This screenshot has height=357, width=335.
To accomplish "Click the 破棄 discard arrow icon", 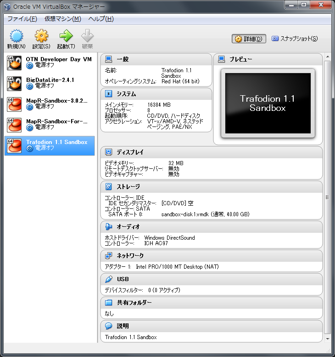I will 88,36.
